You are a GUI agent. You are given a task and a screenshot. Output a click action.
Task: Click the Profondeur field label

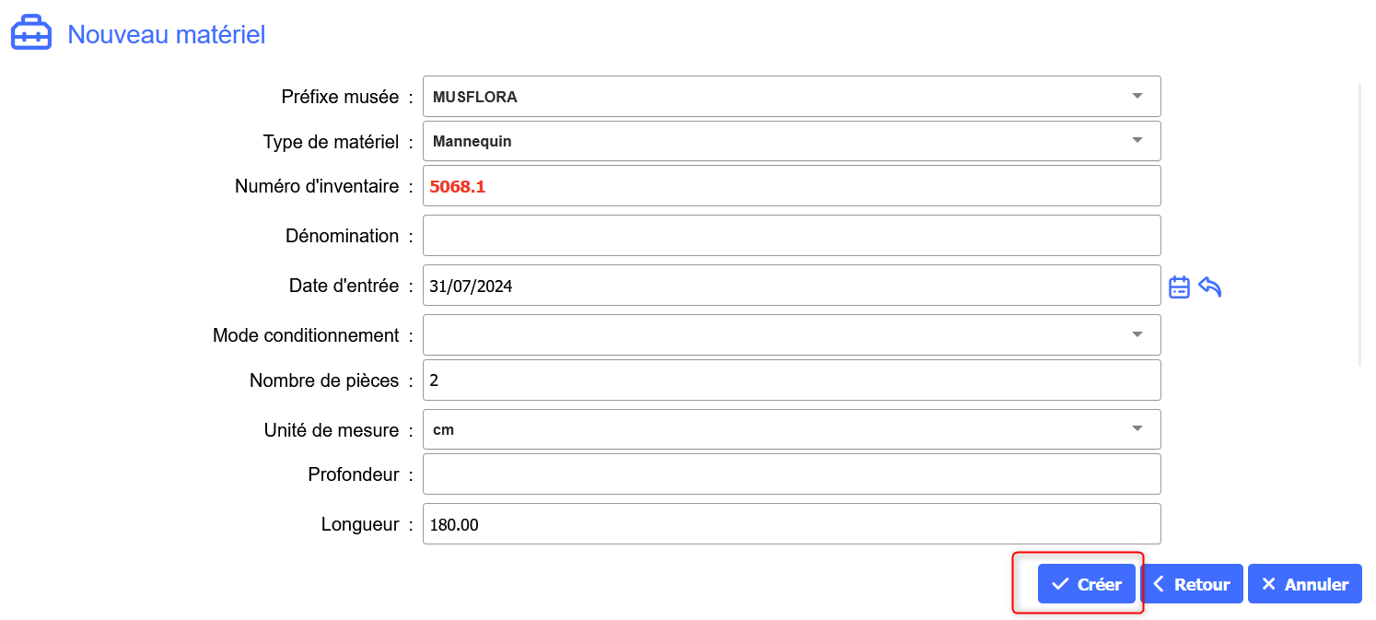(x=353, y=474)
